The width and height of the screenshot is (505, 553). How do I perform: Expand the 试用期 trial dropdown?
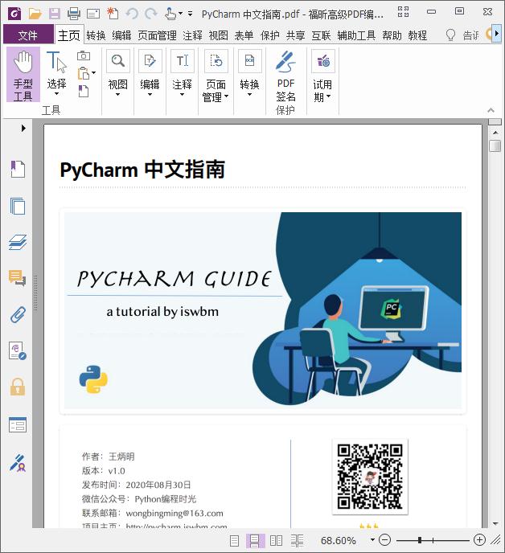tap(329, 96)
